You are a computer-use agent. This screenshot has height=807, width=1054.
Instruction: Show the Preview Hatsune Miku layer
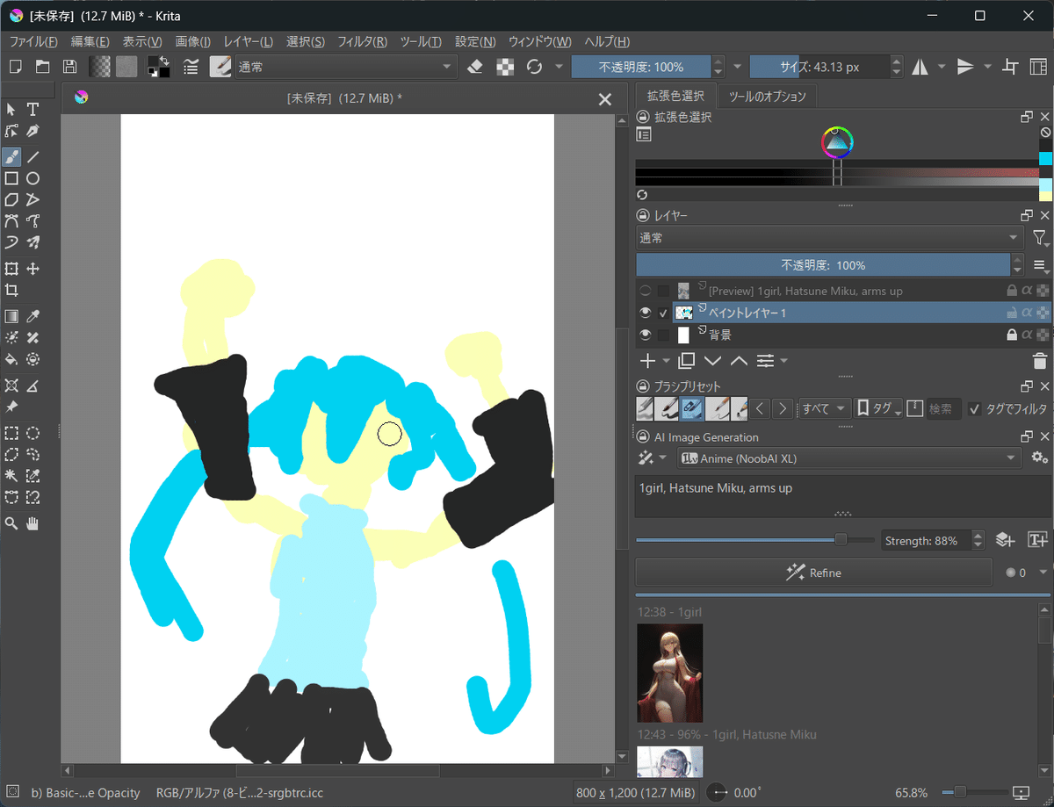coord(645,290)
